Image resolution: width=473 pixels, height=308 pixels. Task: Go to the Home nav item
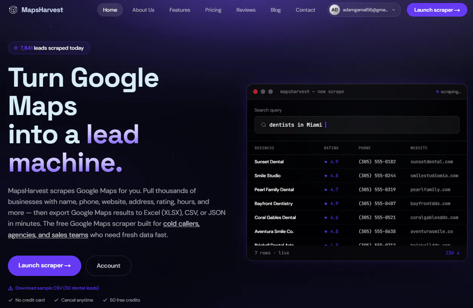[110, 10]
